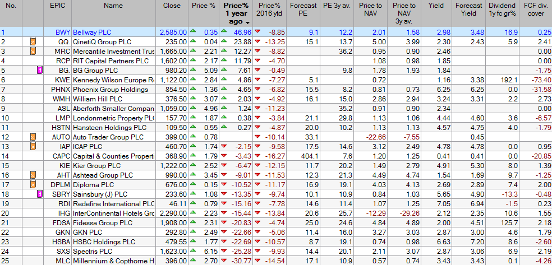The height and width of the screenshot is (265, 552).
Task: Select Capital & Counties Properties name cell
Action: click(x=113, y=156)
